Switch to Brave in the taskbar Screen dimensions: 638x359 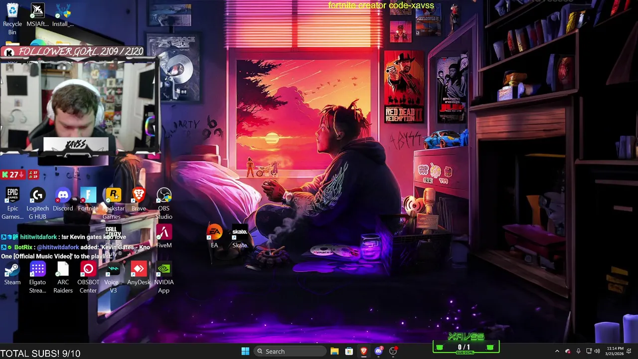pyautogui.click(x=364, y=352)
